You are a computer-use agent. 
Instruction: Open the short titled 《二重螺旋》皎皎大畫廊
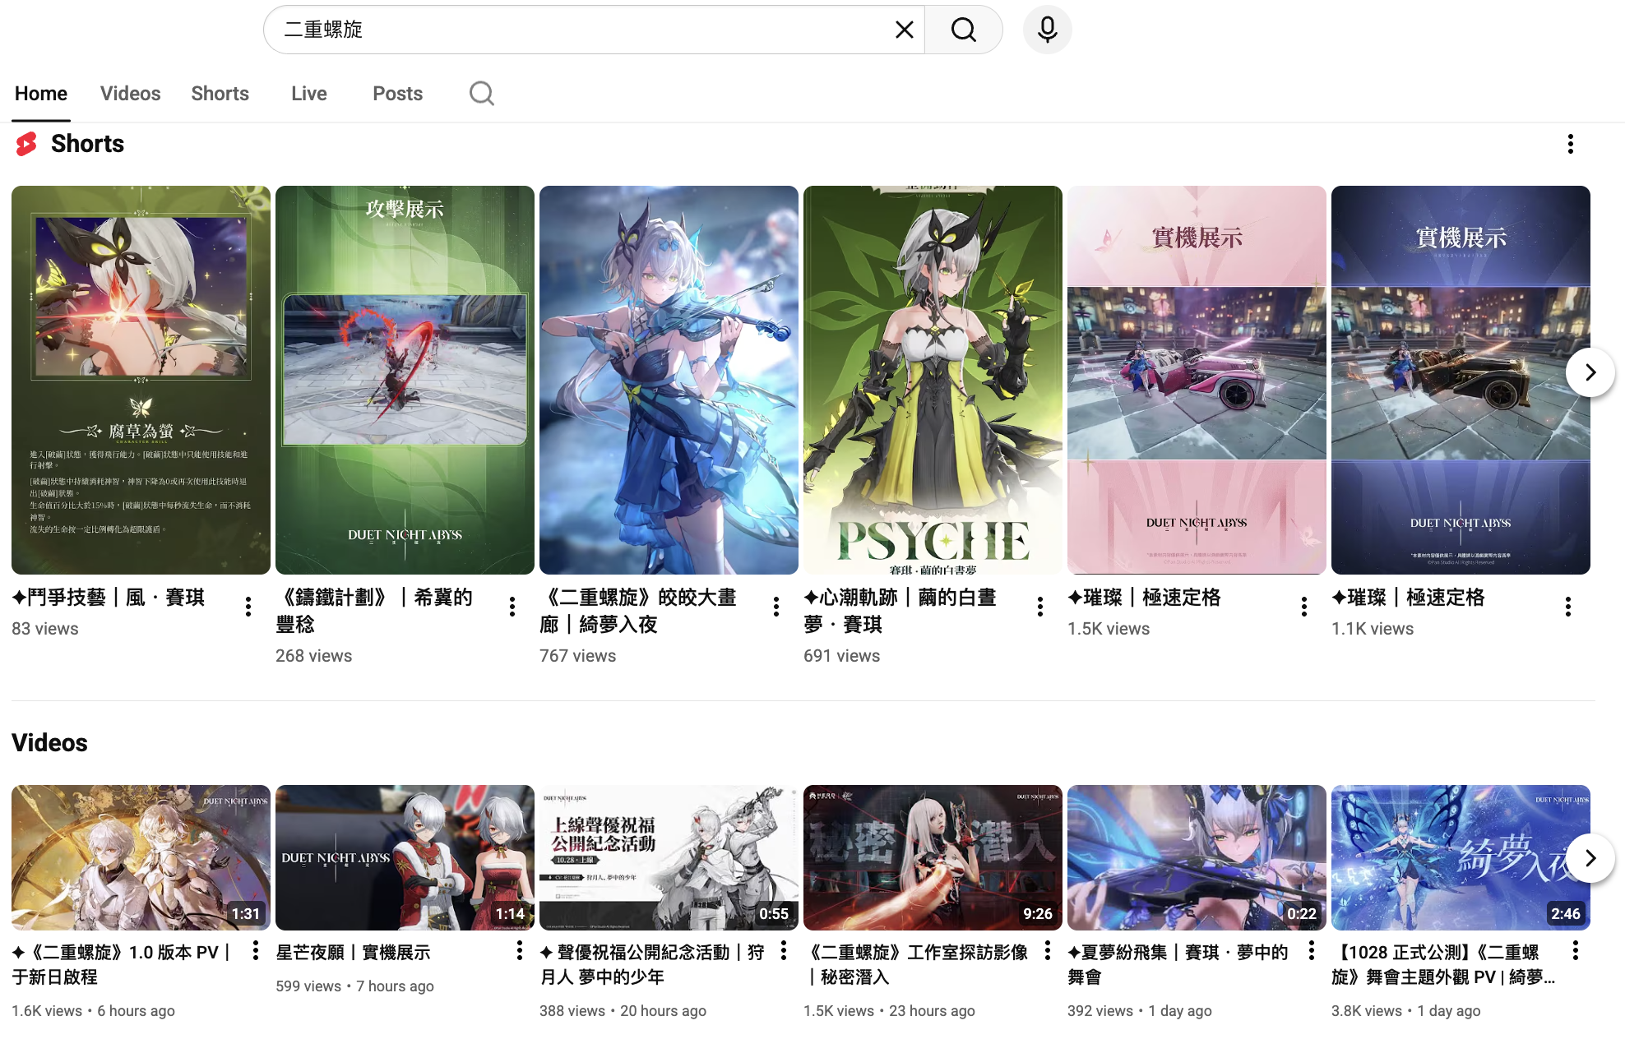[x=669, y=378]
